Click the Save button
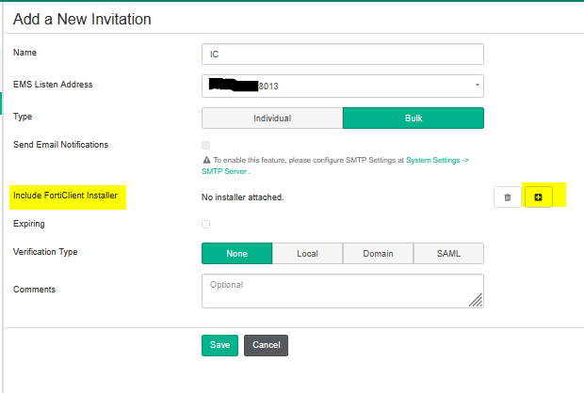The height and width of the screenshot is (393, 584). click(219, 345)
